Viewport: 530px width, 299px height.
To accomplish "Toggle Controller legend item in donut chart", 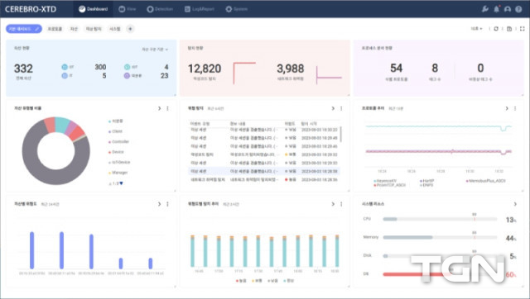I will point(118,141).
